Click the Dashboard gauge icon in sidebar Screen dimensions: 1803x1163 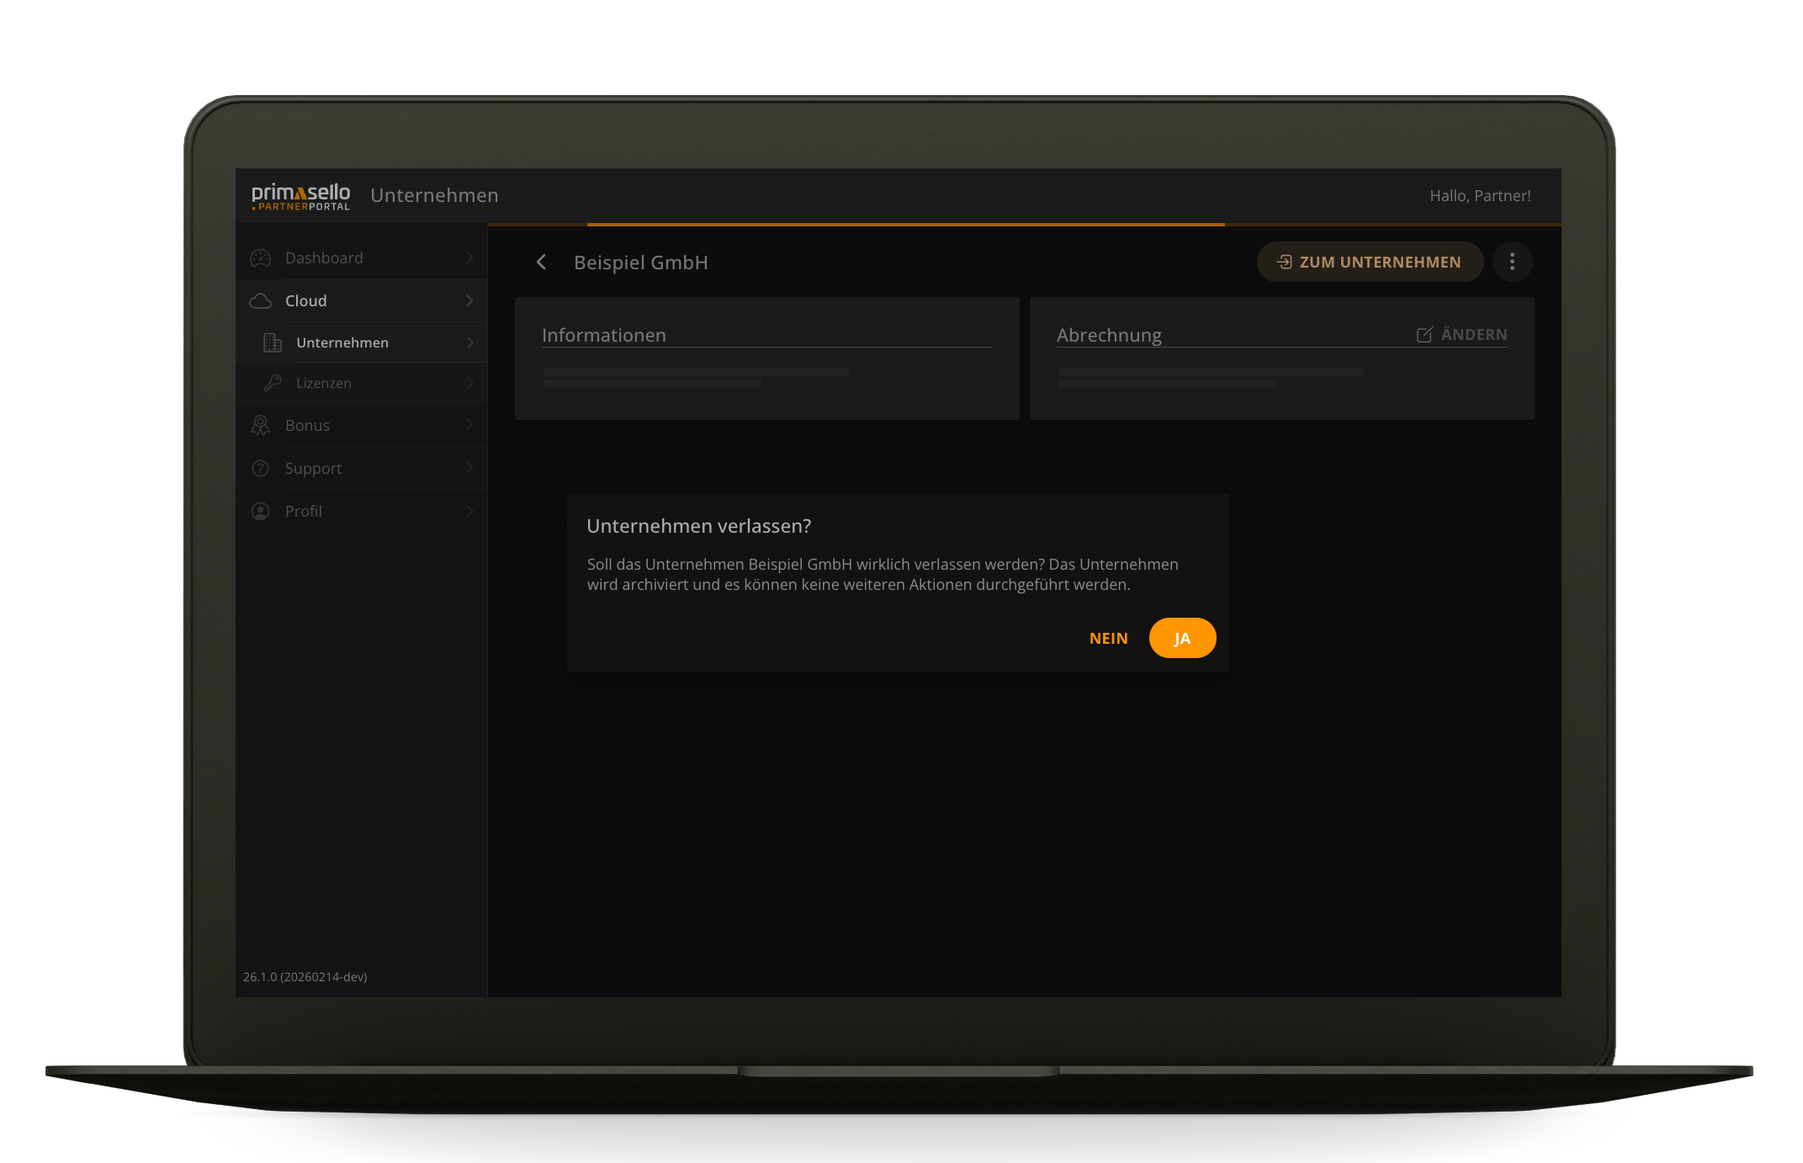coord(261,258)
